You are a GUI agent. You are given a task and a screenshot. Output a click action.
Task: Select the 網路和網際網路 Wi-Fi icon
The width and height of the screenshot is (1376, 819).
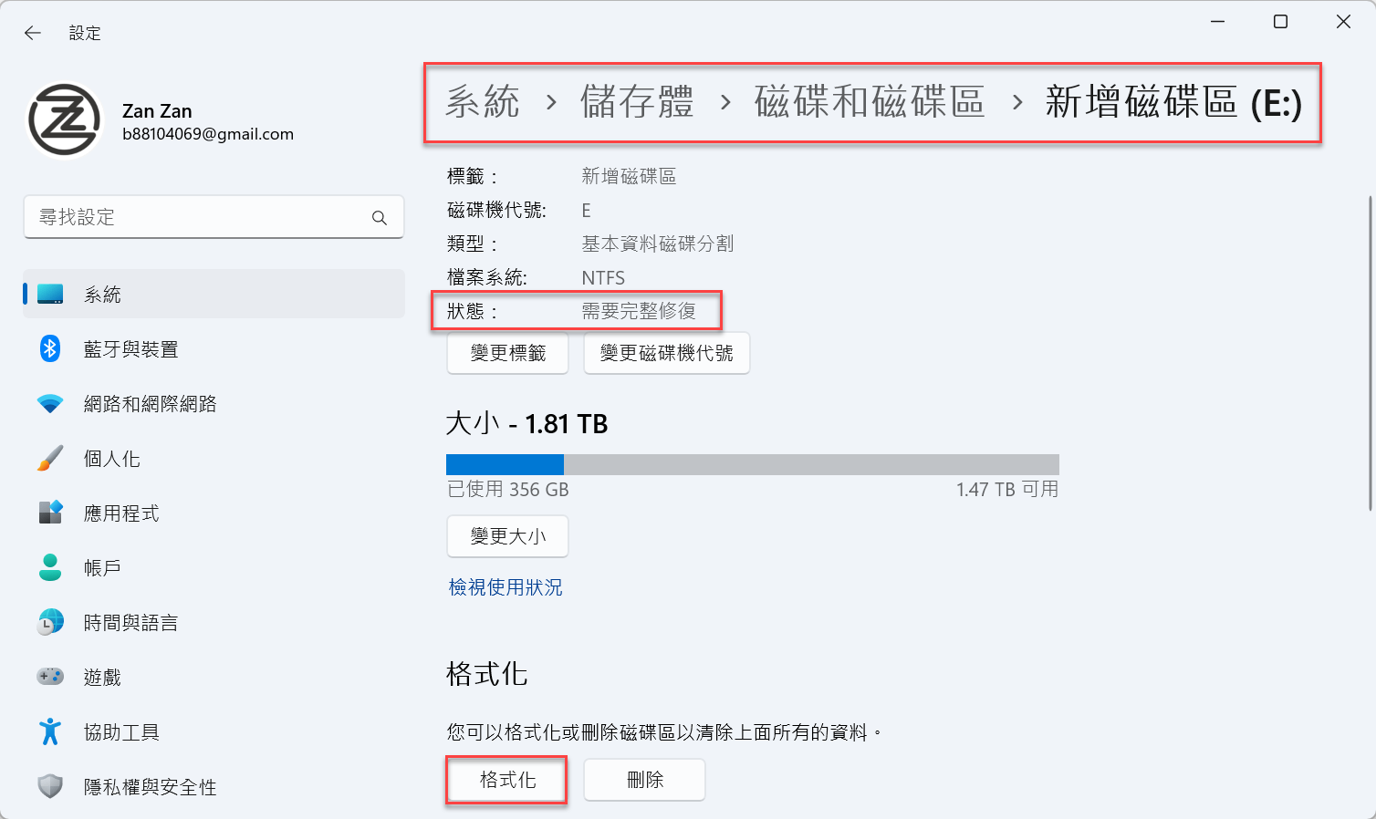coord(50,403)
